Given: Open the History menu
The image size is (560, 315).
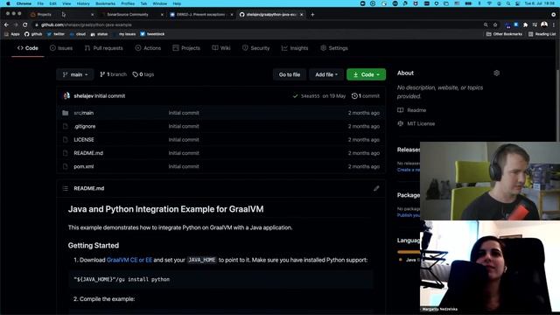Looking at the screenshot, I should [x=83, y=3].
